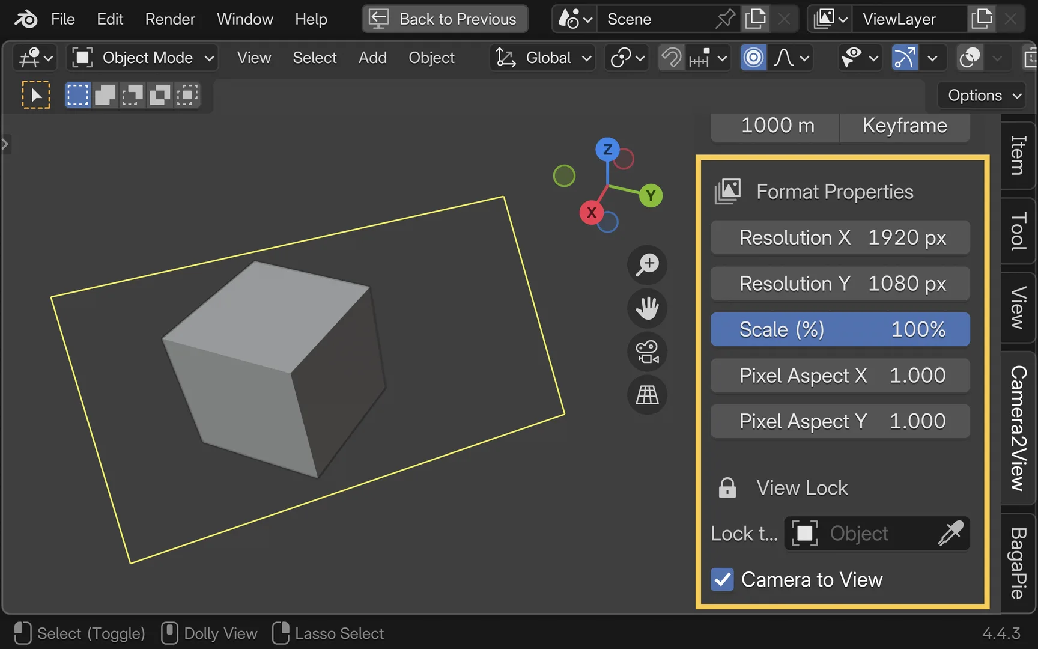This screenshot has height=649, width=1038.
Task: Toggle the show gizmo button
Action: click(905, 58)
